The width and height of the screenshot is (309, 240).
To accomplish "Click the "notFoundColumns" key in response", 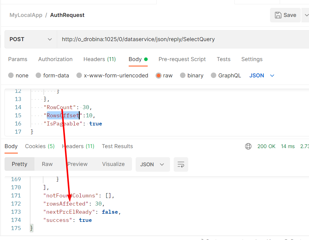I will [x=71, y=196].
